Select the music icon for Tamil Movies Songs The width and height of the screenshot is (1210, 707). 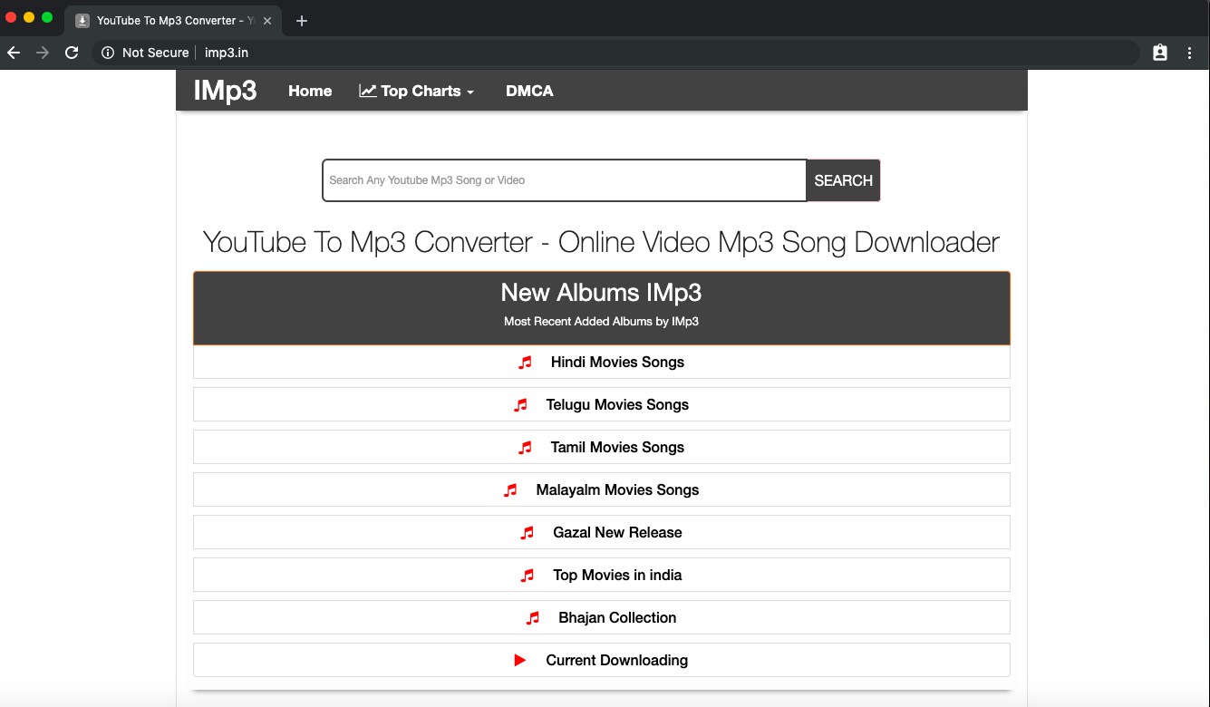(x=524, y=447)
